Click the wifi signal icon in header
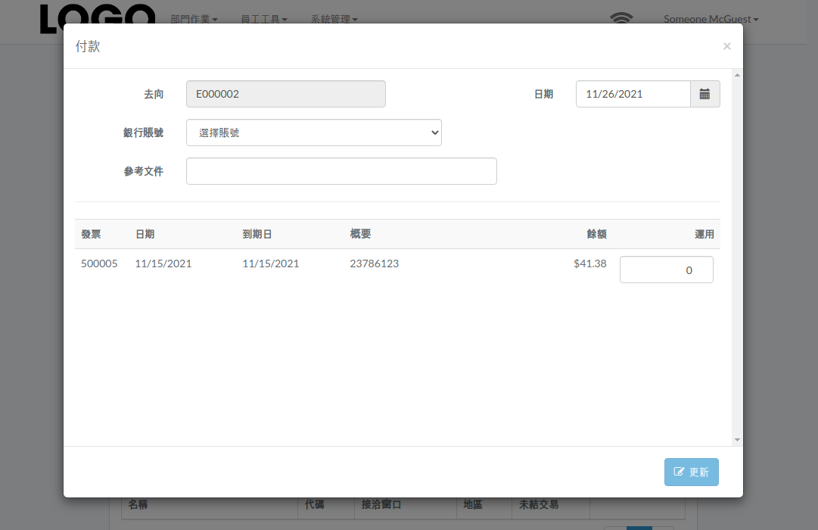This screenshot has height=530, width=818. coord(621,18)
